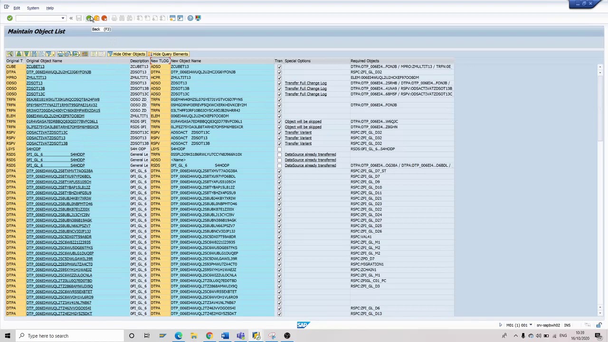Toggle Tran checkbox for DTP_006EI4WUQL2U2HCJJG6YFONJB row
608x342 pixels.
[279, 72]
